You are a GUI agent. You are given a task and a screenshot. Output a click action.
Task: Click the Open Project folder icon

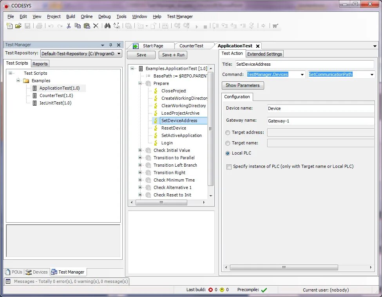click(x=18, y=26)
